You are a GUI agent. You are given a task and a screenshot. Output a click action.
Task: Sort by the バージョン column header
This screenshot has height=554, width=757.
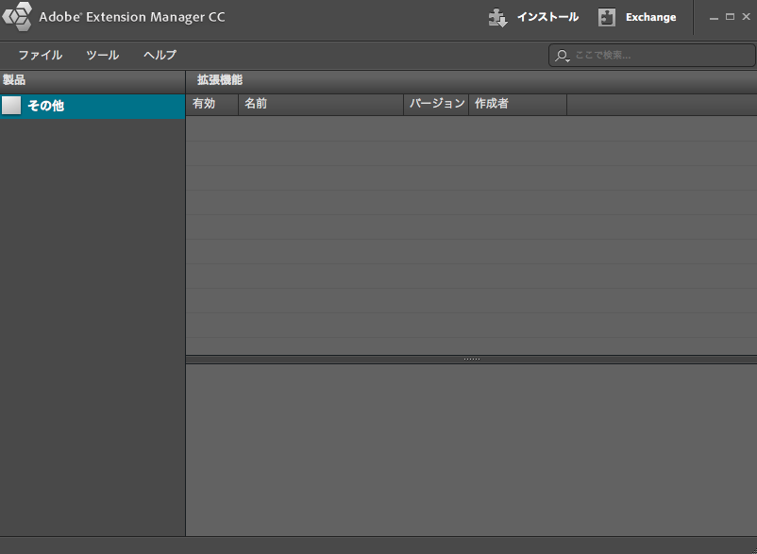436,104
